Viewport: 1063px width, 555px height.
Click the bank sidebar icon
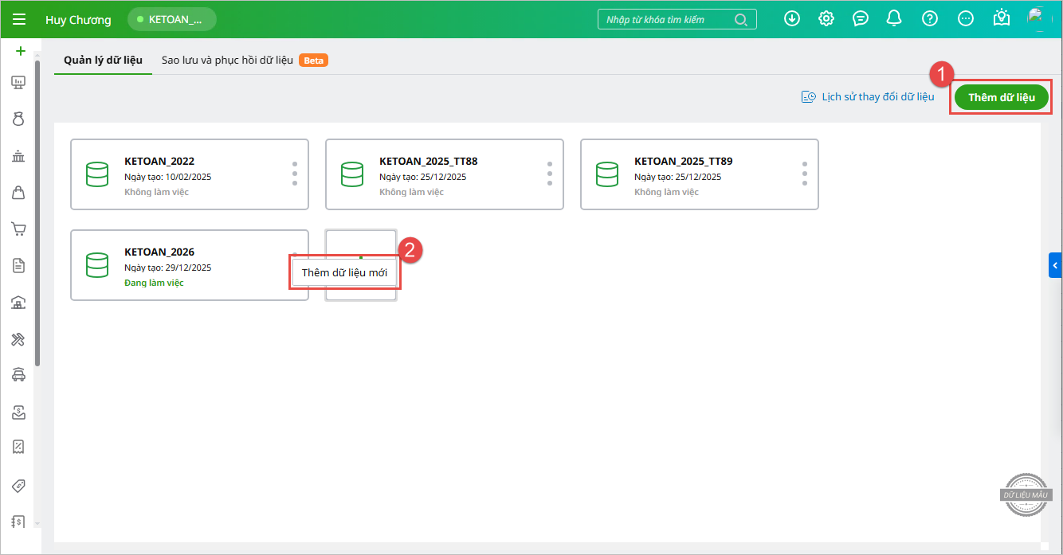point(18,156)
